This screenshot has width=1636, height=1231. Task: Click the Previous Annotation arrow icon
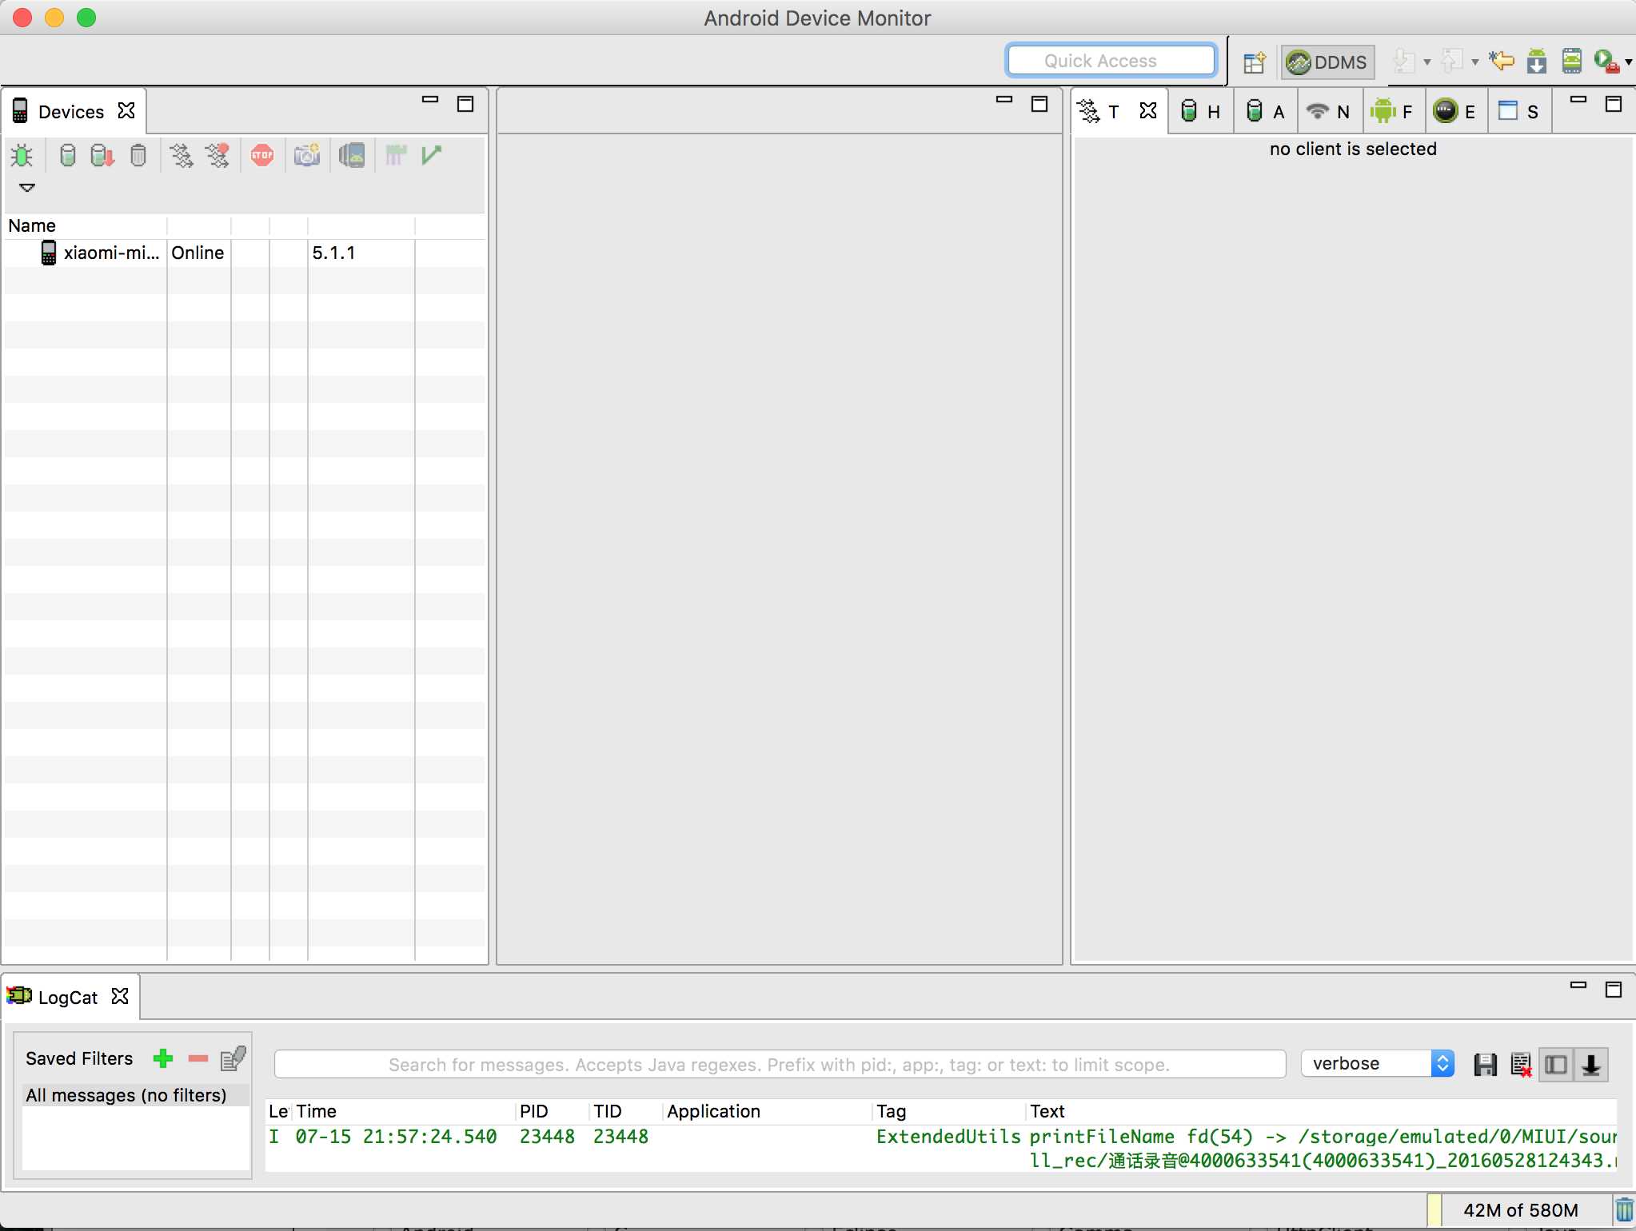coord(1451,62)
